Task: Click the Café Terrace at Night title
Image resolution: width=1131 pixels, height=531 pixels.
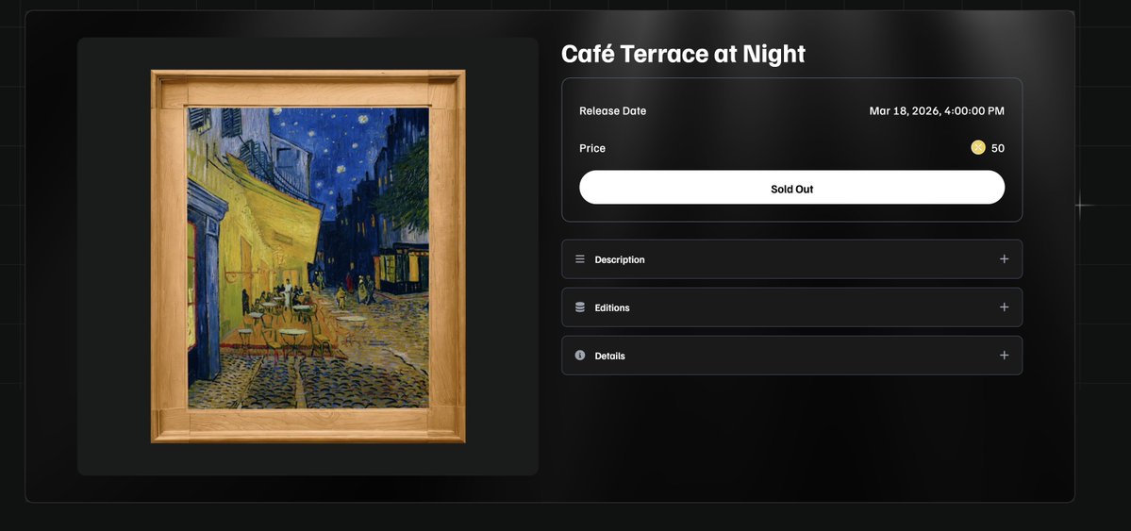Action: [x=683, y=54]
